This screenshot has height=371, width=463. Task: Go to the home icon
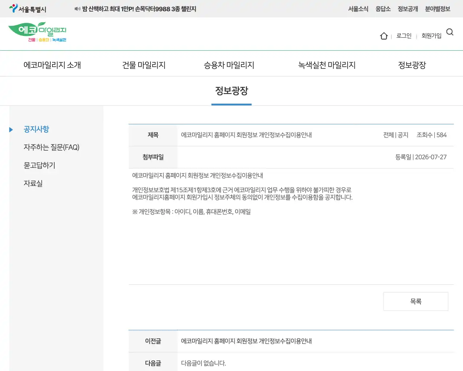click(x=384, y=36)
